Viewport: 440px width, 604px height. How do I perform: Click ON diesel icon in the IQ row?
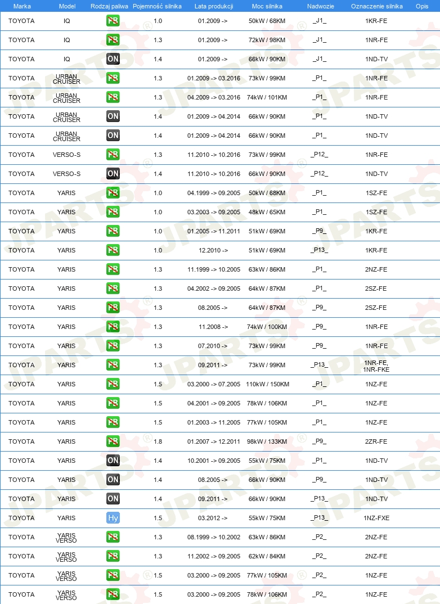[113, 59]
